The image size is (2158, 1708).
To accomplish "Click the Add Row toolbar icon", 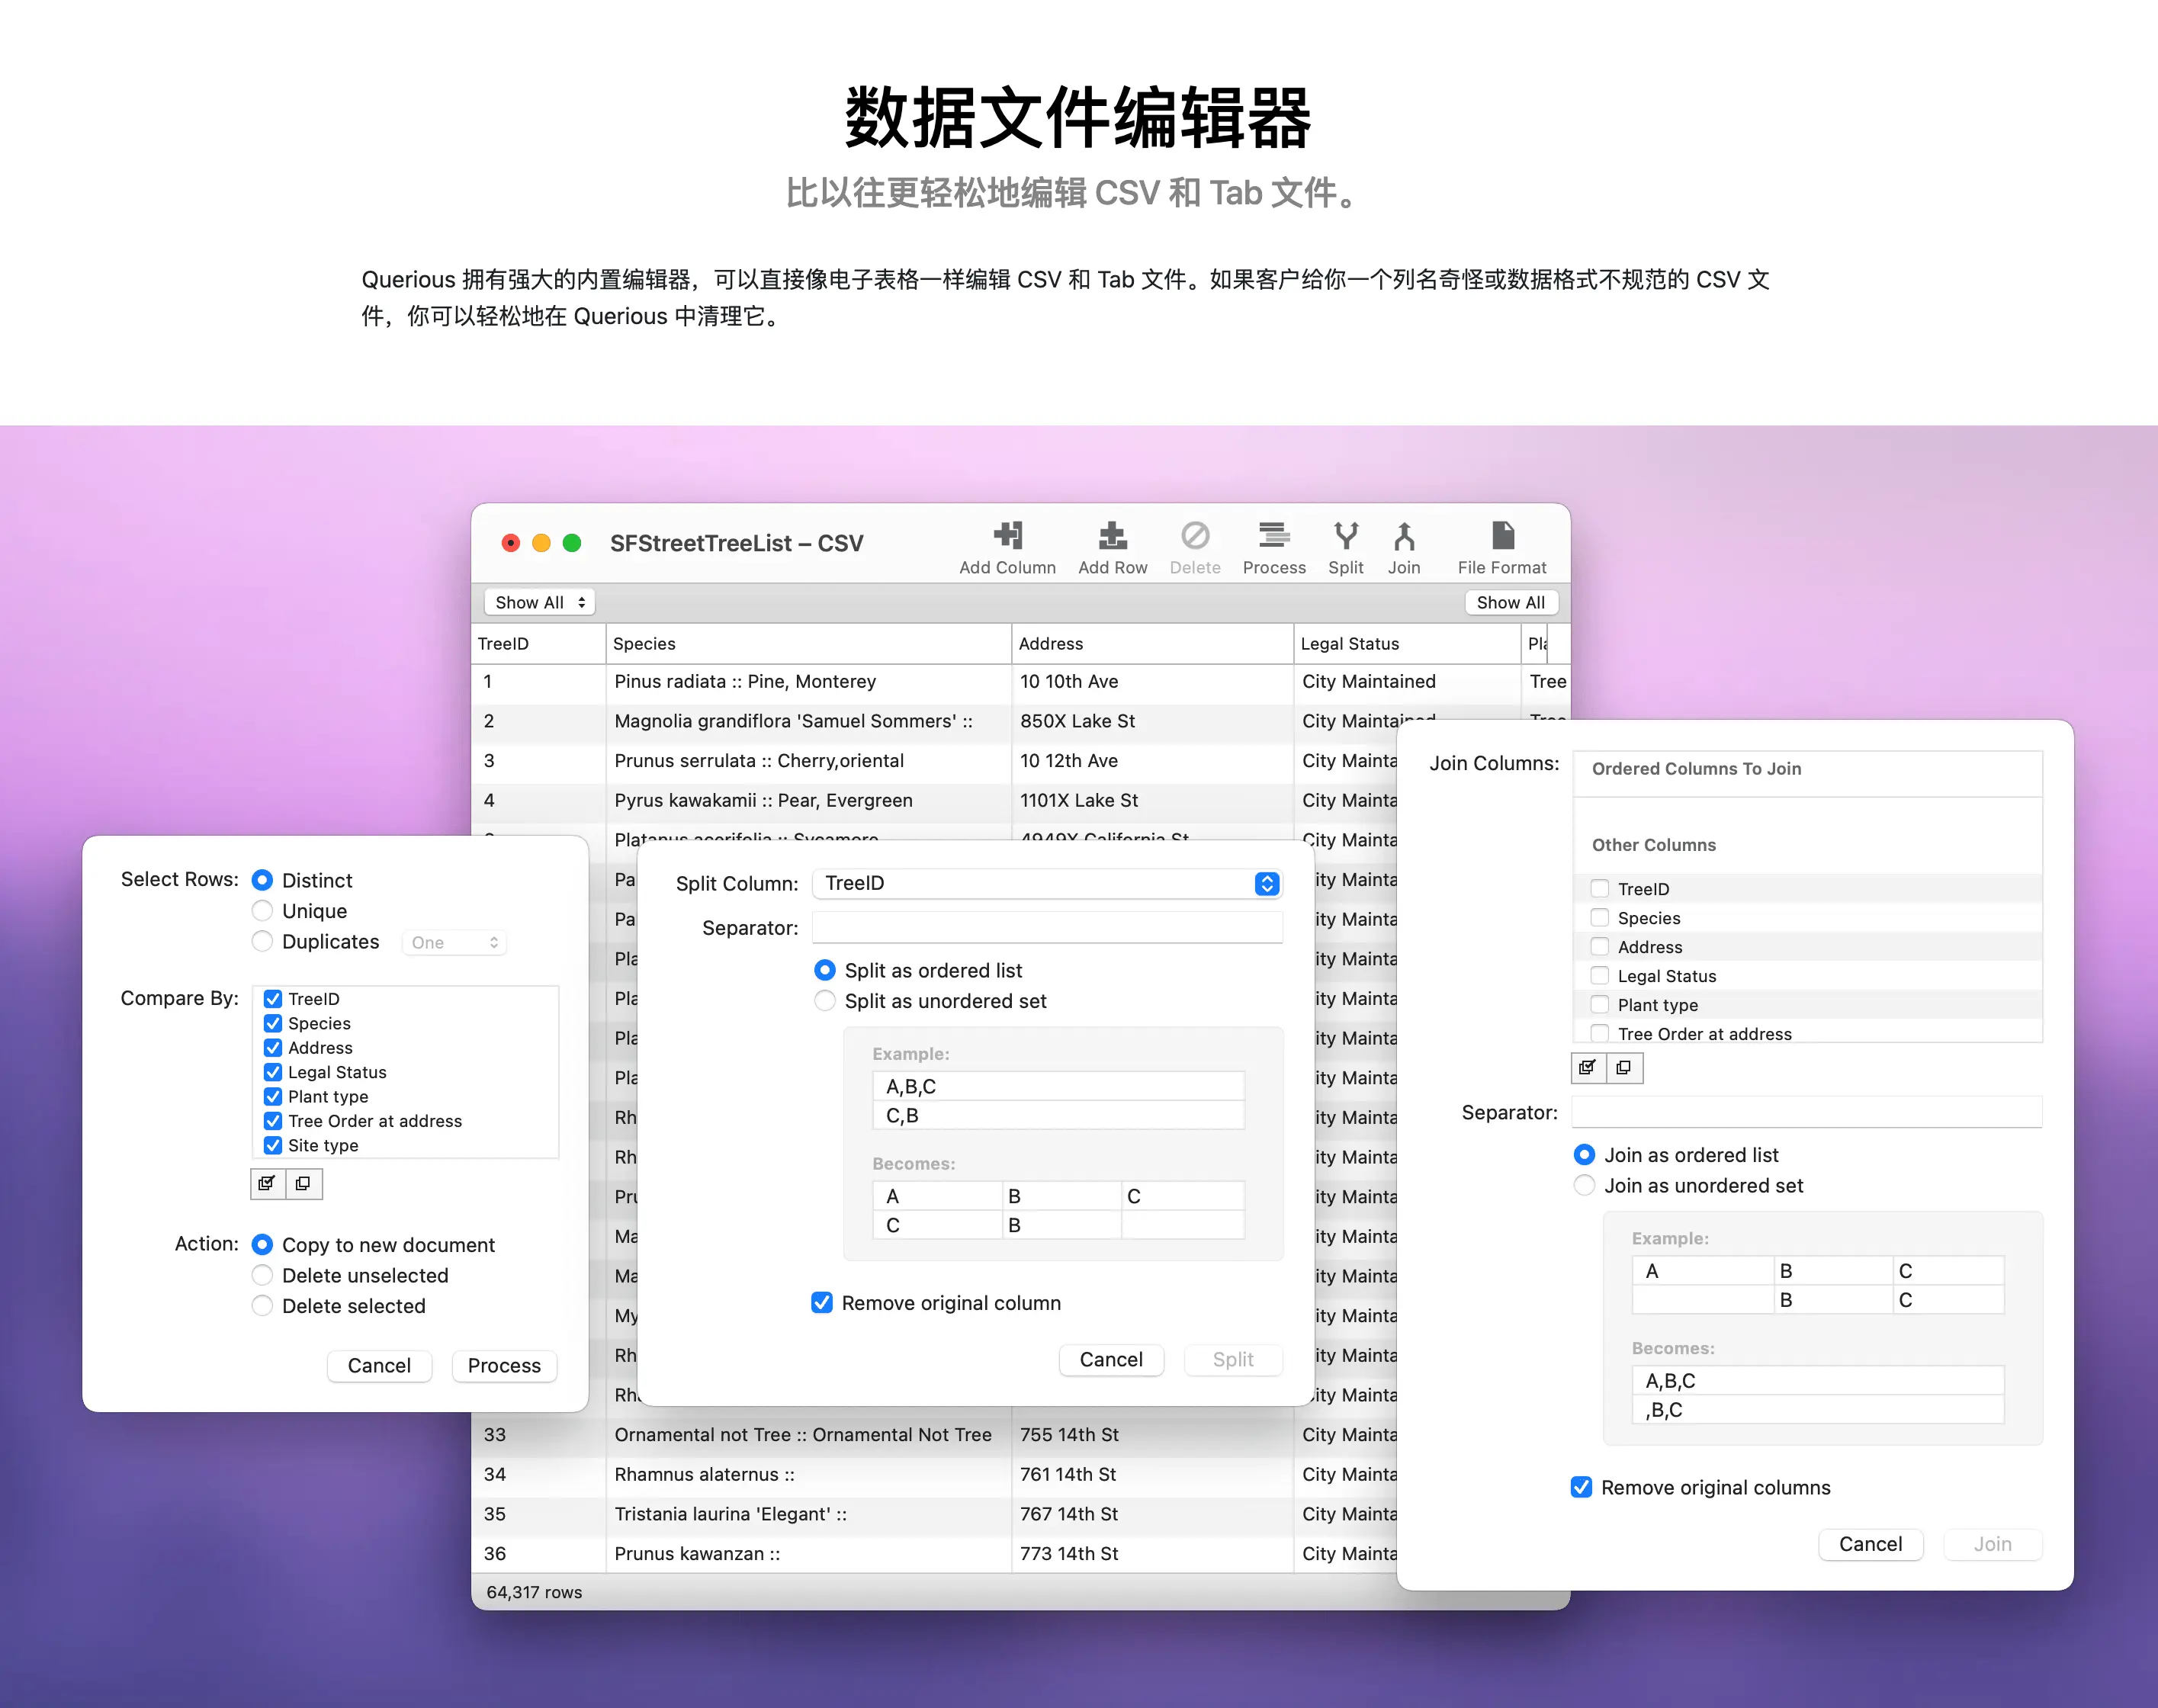I will point(1112,537).
